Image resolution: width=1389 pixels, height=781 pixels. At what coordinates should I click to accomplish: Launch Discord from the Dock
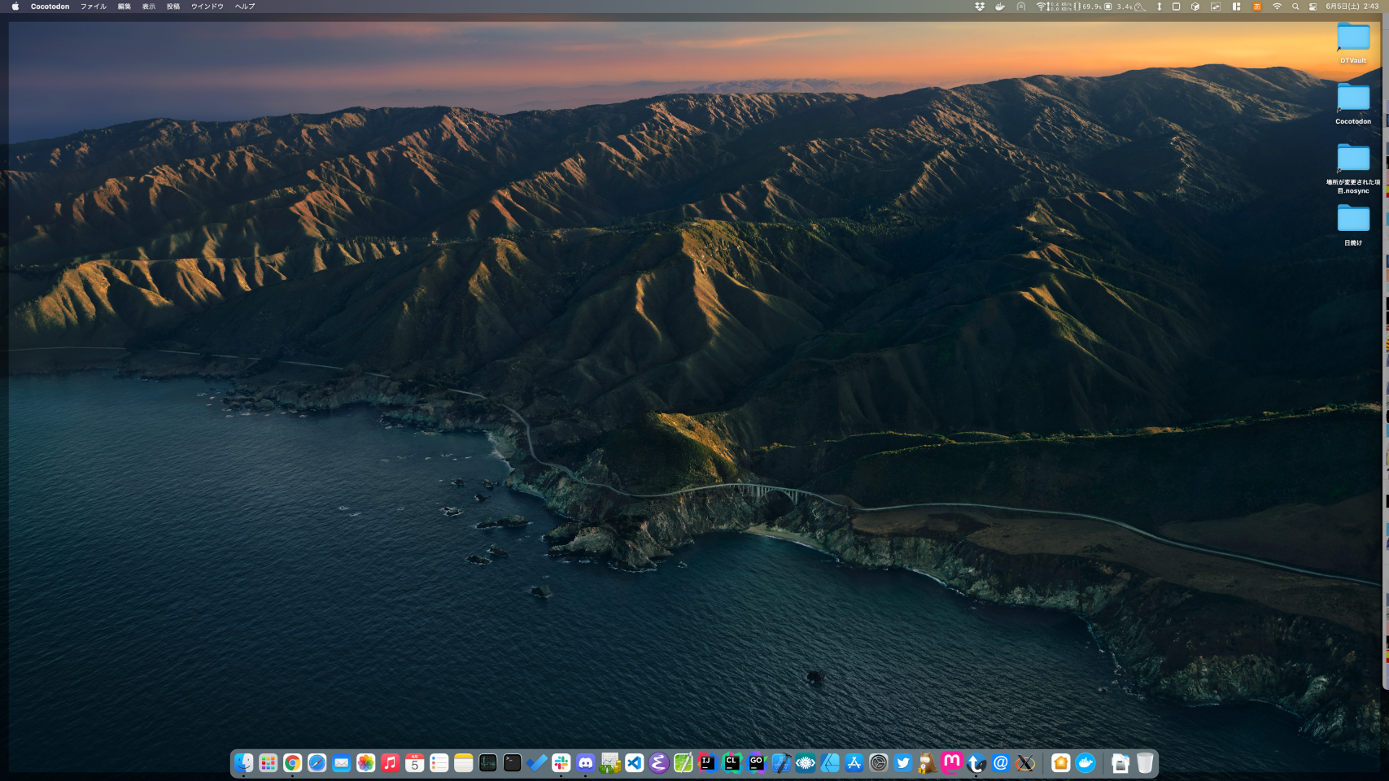[585, 762]
